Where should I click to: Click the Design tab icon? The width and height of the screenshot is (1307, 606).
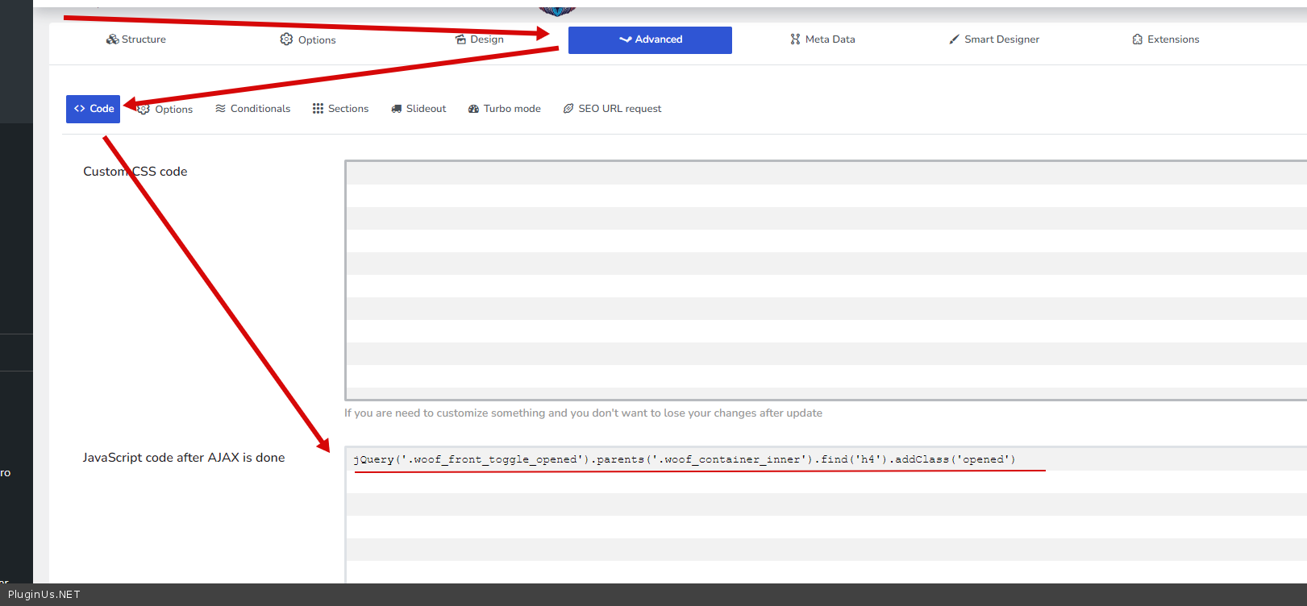[x=460, y=39]
